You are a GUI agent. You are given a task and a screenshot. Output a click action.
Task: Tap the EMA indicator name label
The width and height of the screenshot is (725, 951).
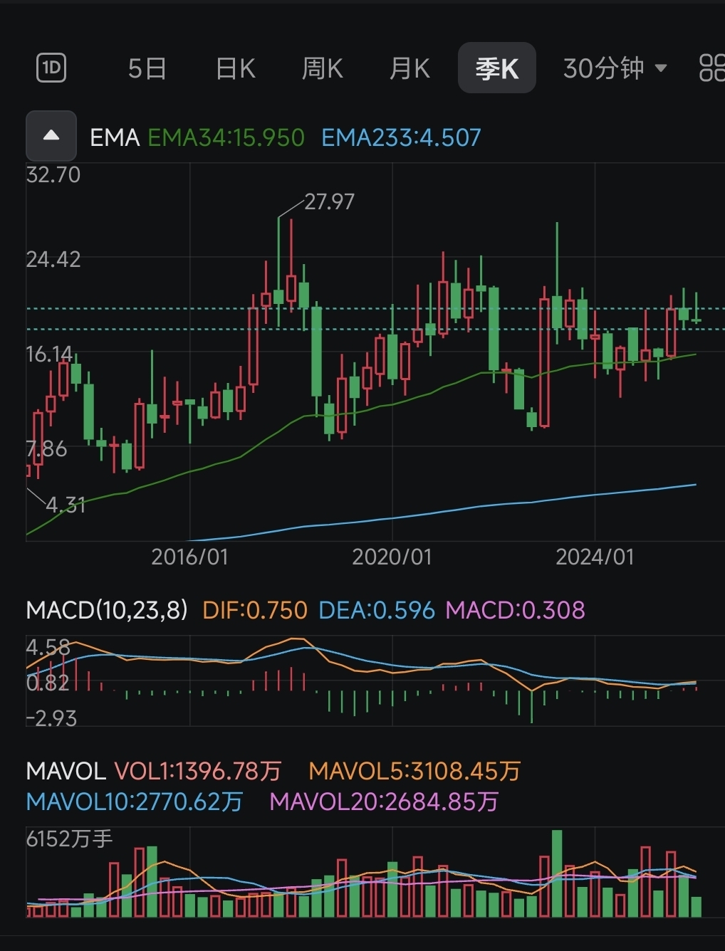(x=115, y=137)
